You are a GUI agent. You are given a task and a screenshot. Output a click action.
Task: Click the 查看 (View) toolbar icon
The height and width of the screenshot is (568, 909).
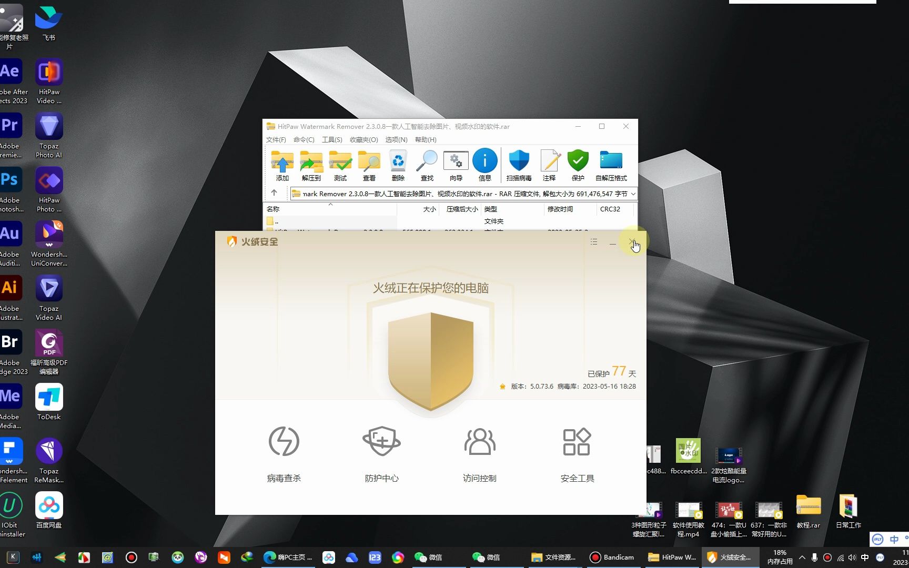tap(369, 165)
